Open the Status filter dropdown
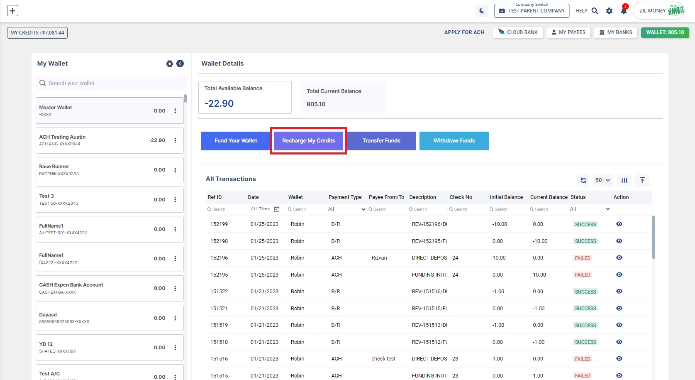695x380 pixels. [590, 209]
